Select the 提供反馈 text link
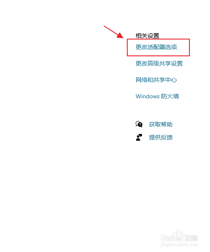 (x=161, y=137)
